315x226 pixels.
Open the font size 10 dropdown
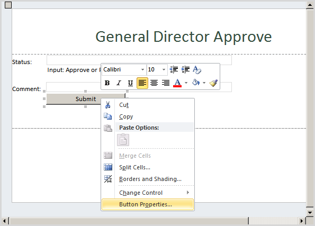coord(164,69)
